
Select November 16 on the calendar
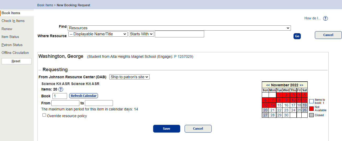point(286,105)
